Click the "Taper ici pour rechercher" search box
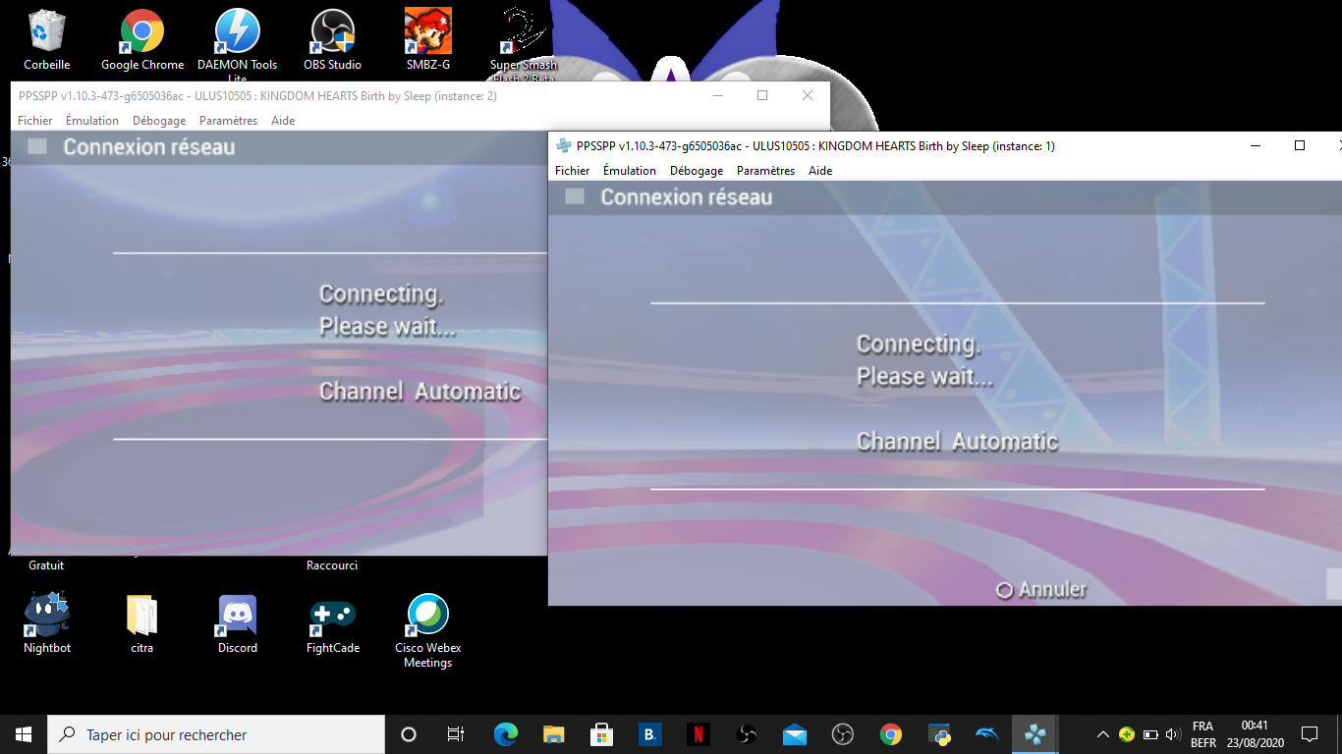 coord(216,734)
